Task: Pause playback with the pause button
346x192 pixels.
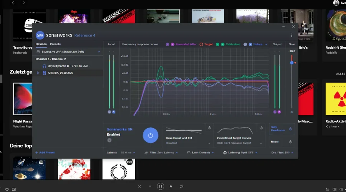Action: [161, 186]
